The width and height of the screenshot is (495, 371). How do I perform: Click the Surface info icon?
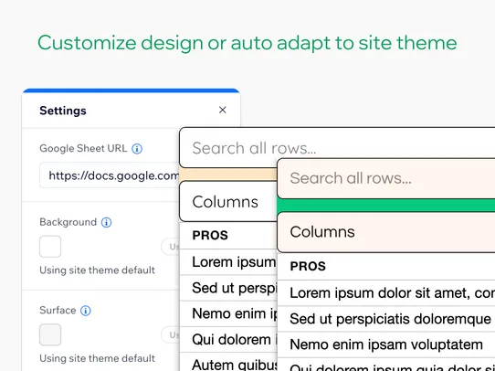[86, 311]
